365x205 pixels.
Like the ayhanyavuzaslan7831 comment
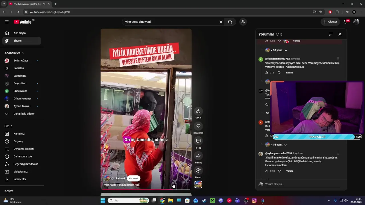coord(267,171)
